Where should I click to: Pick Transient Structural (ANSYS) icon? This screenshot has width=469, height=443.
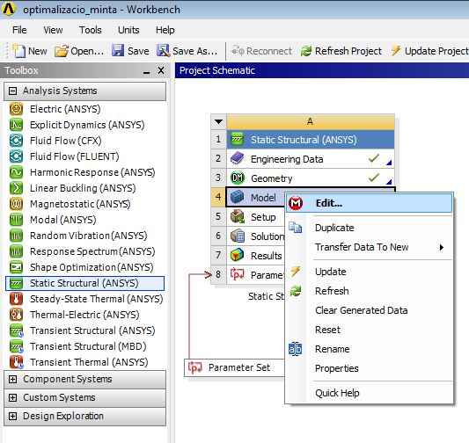tap(16, 330)
